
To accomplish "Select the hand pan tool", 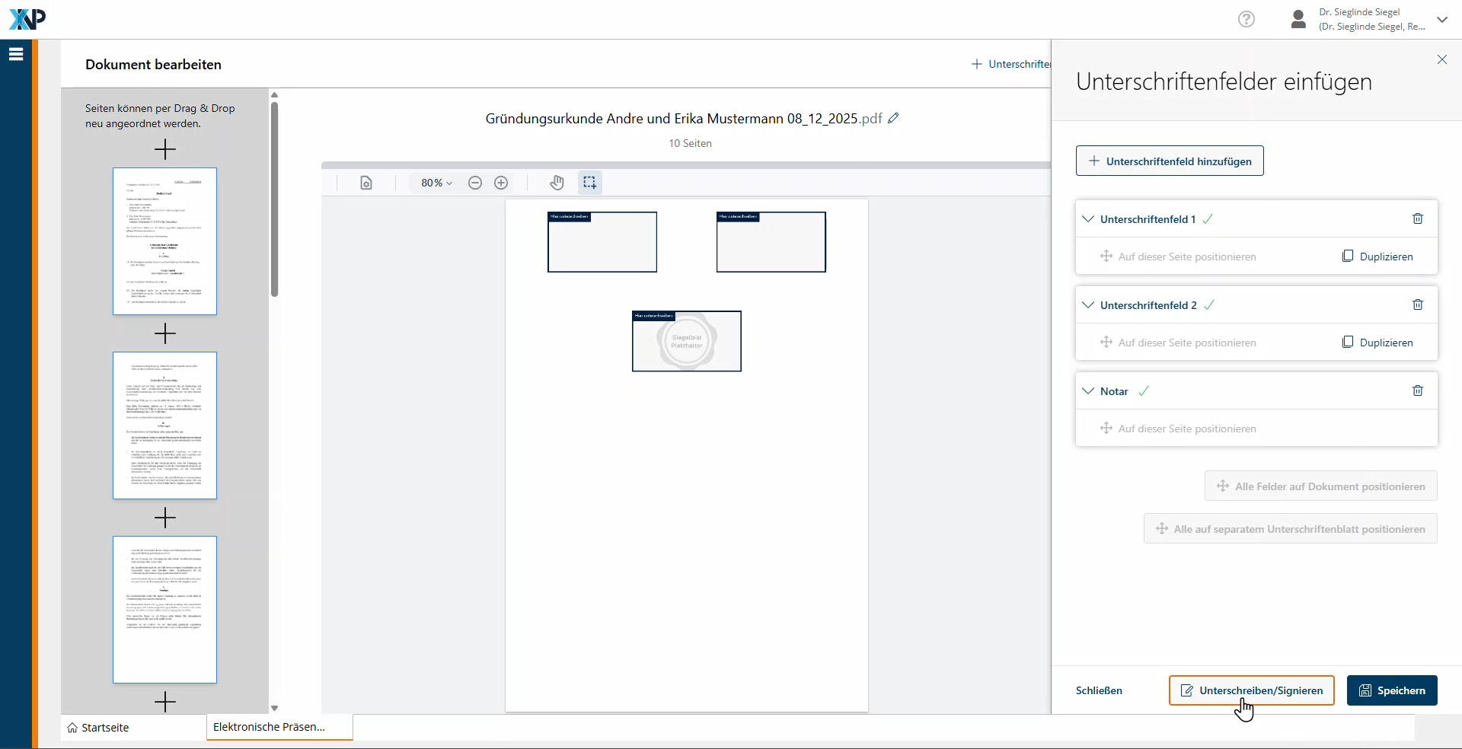I will [557, 183].
